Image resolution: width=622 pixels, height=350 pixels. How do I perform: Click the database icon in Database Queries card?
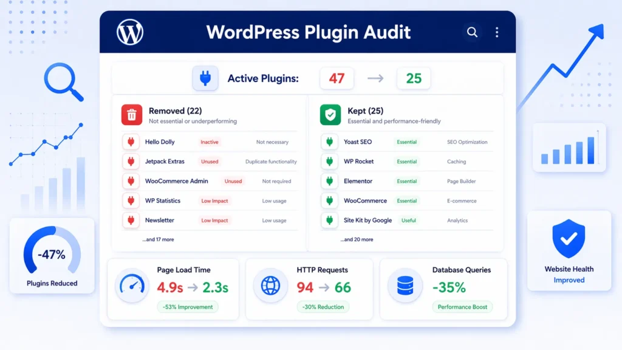coord(406,286)
